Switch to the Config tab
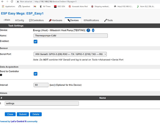 click(20, 20)
